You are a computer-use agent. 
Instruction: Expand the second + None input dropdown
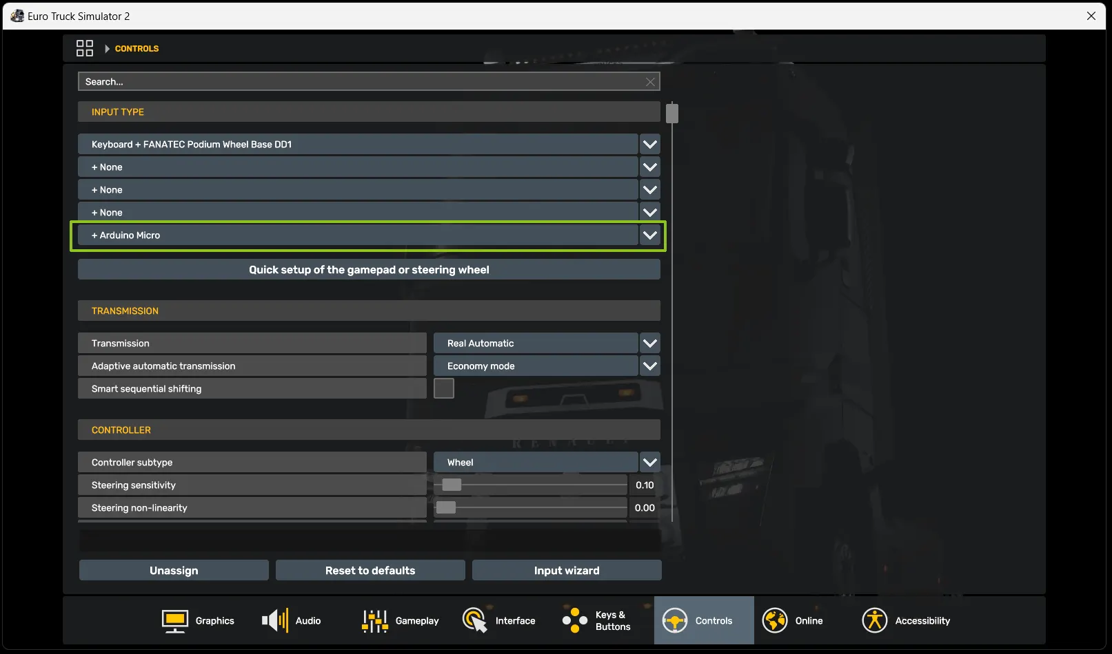tap(650, 190)
